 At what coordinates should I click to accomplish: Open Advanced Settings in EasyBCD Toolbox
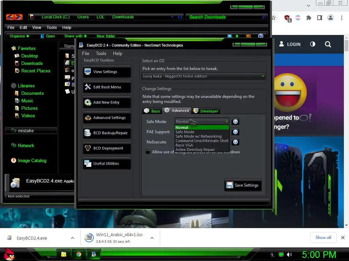point(107,117)
